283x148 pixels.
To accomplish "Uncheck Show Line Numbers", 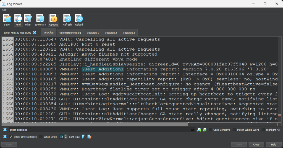I will click(x=11, y=137).
